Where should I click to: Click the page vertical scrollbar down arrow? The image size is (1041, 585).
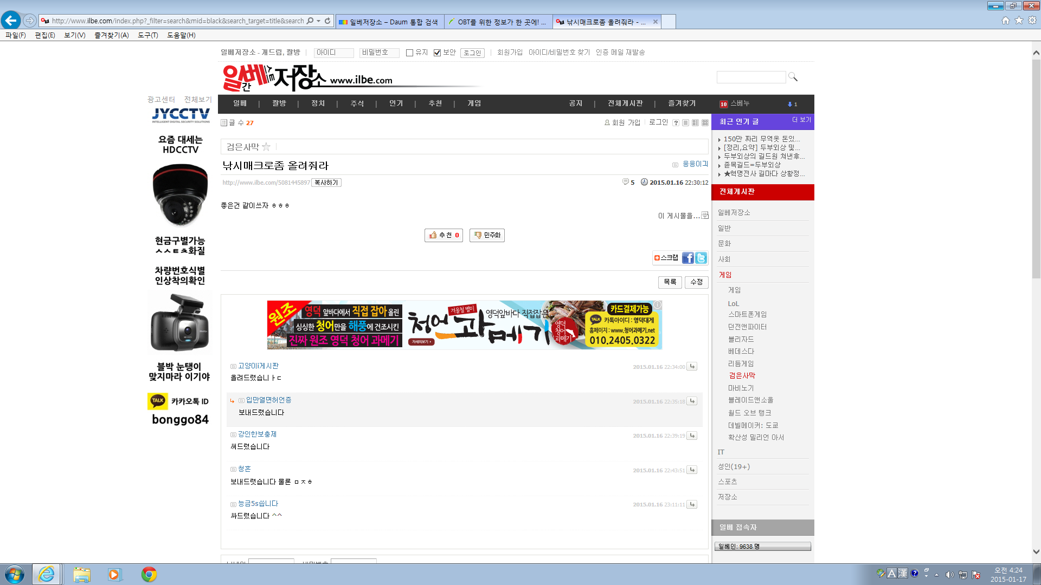pyautogui.click(x=1036, y=552)
